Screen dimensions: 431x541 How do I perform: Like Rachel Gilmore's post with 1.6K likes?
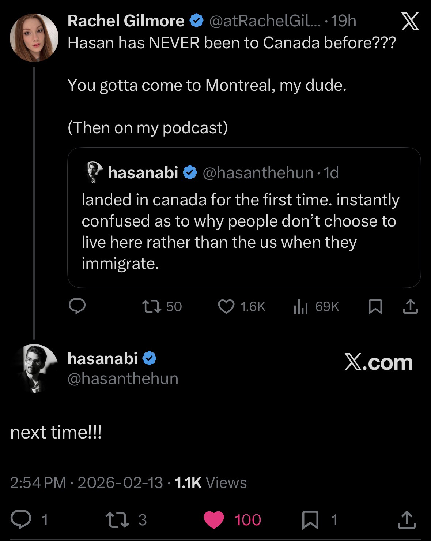tap(226, 306)
